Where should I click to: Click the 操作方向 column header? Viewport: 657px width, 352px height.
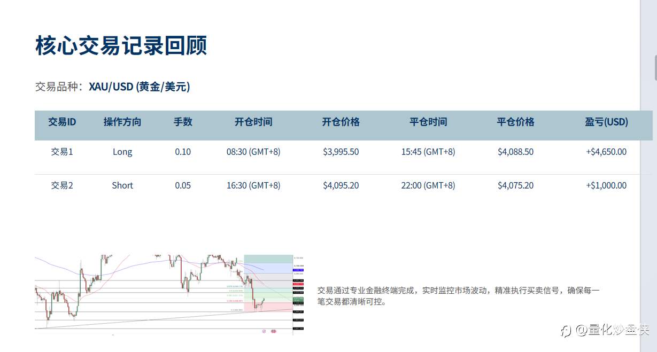coord(122,122)
